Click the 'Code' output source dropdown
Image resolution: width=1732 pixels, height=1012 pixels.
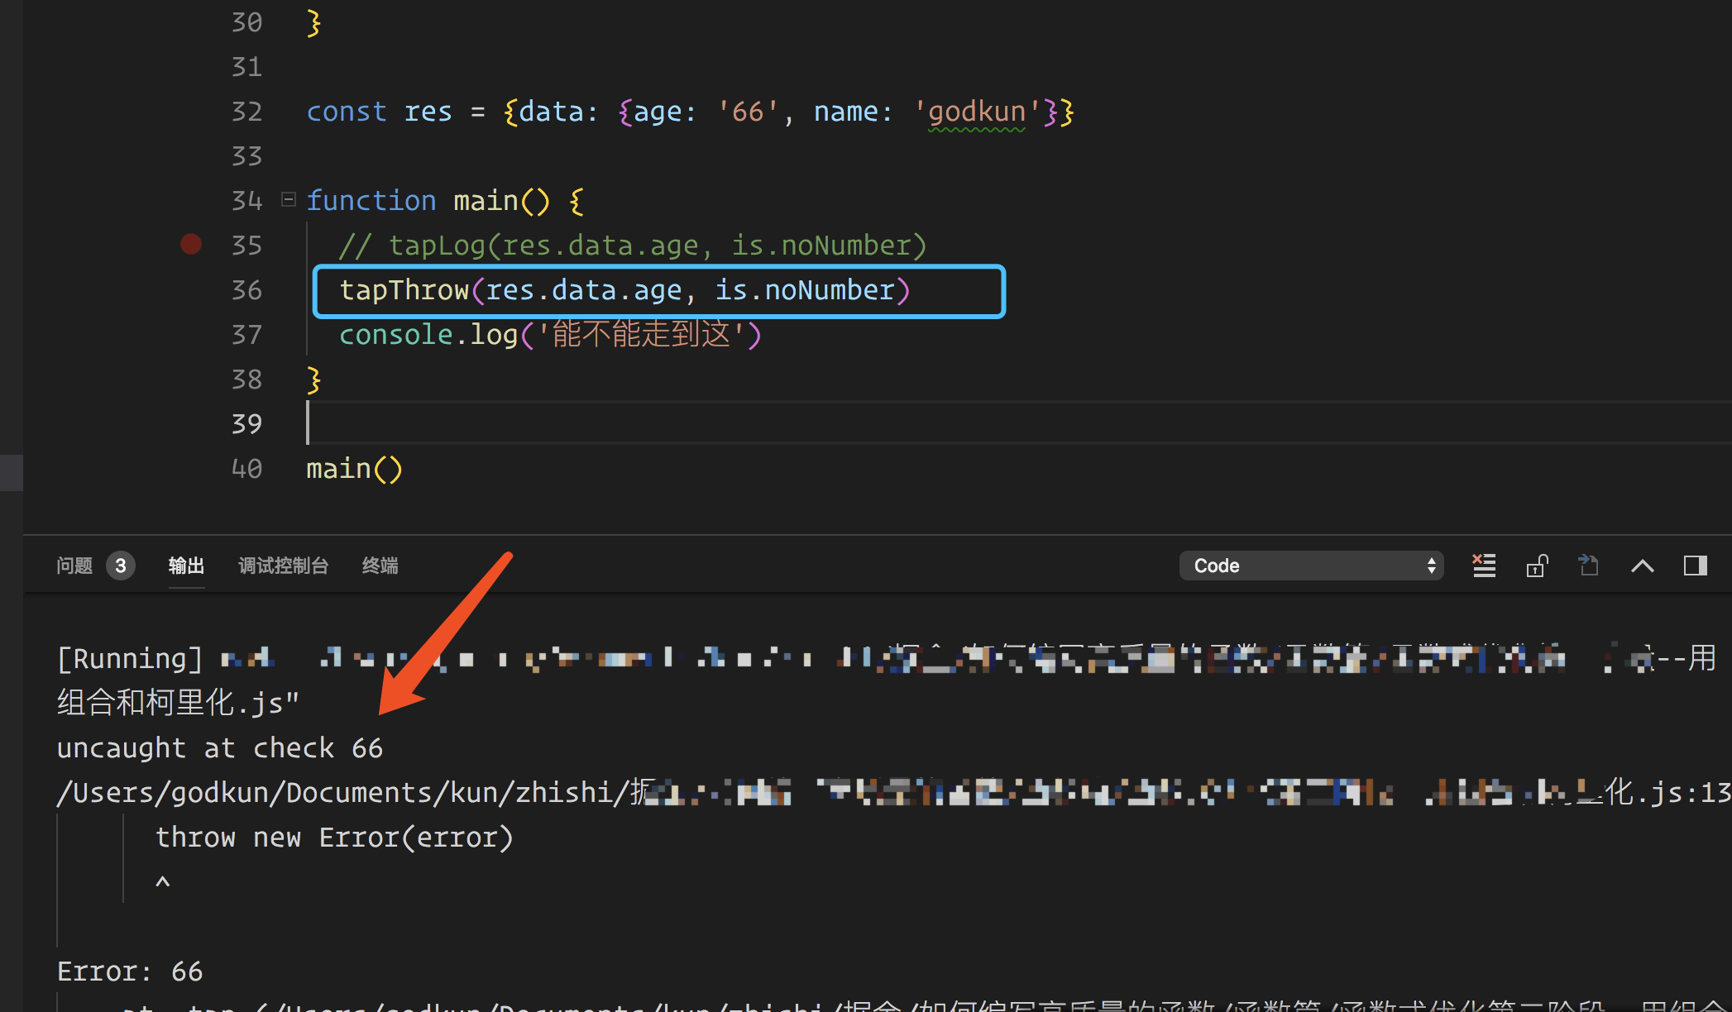point(1309,565)
